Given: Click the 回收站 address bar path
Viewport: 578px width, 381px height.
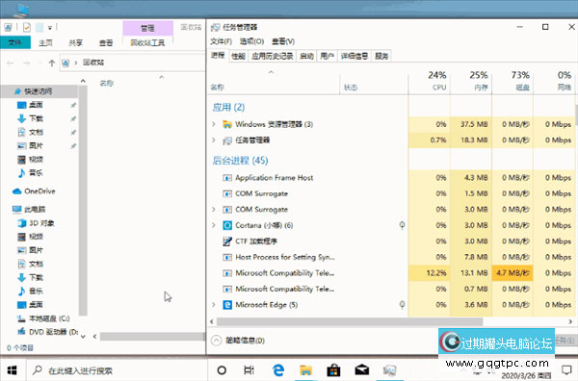Looking at the screenshot, I should click(93, 63).
